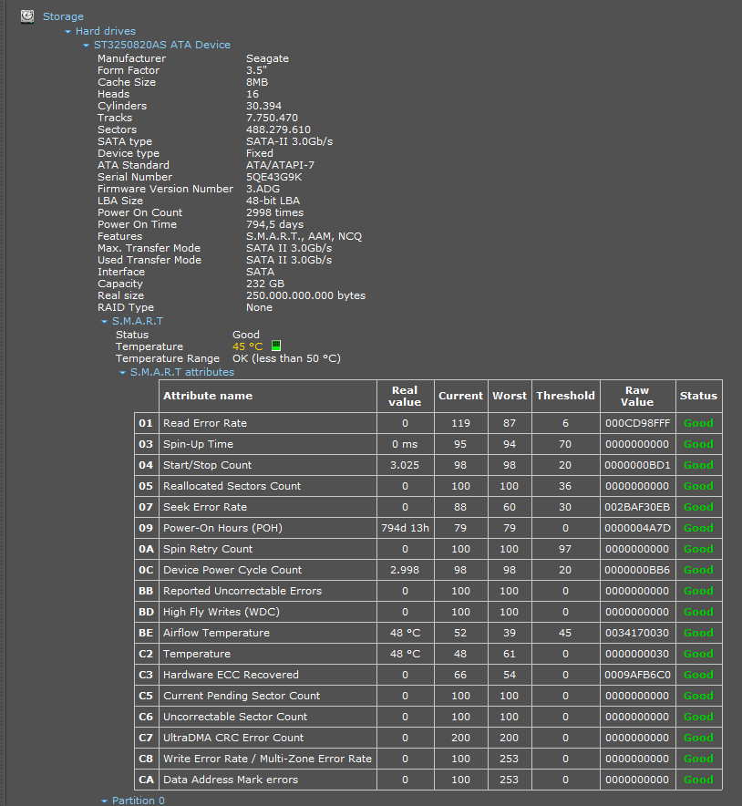Viewport: 742px width, 806px height.
Task: Collapse the S.M.A.R.T section
Action: coord(105,322)
